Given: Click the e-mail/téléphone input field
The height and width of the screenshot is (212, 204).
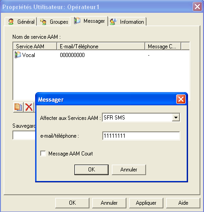Looking at the screenshot, I should 141,136.
